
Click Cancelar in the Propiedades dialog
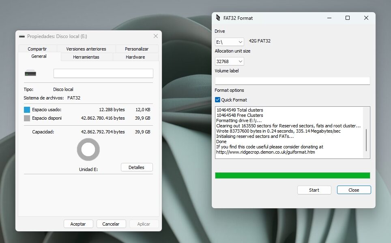click(111, 224)
